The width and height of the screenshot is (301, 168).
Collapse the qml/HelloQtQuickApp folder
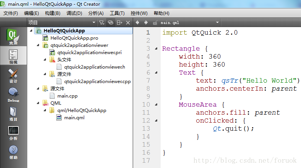pyautogui.click(x=45, y=110)
